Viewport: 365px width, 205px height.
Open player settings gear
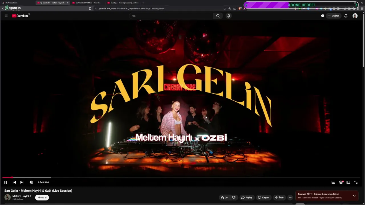tap(341, 182)
